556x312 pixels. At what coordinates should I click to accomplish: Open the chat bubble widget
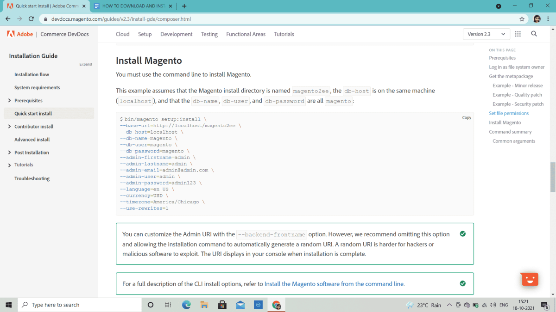529,279
